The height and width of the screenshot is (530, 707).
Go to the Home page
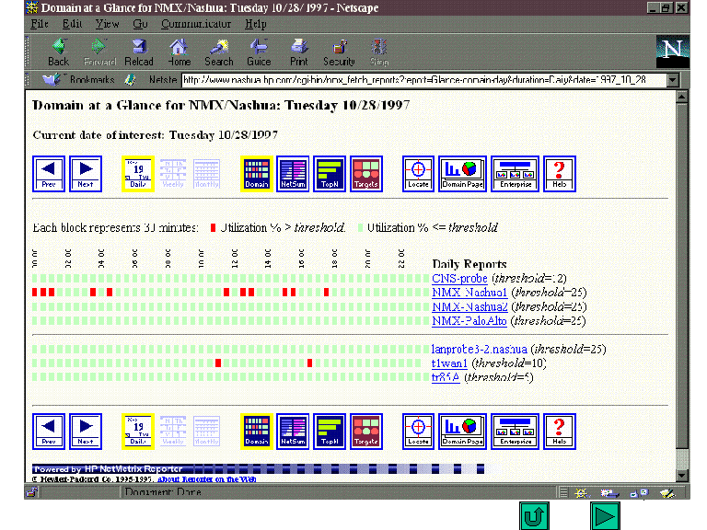point(179,51)
